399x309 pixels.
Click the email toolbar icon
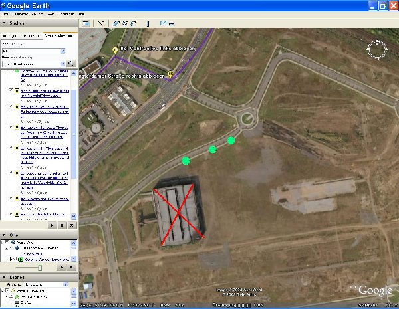[x=163, y=23]
